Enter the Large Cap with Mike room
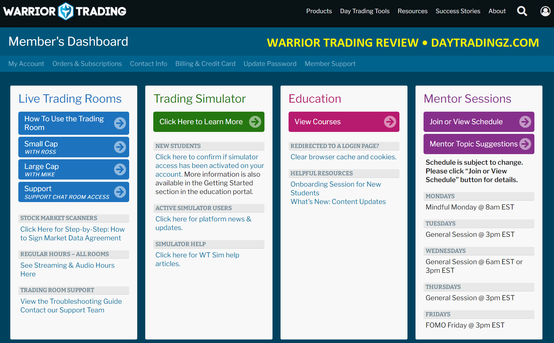 [x=74, y=169]
